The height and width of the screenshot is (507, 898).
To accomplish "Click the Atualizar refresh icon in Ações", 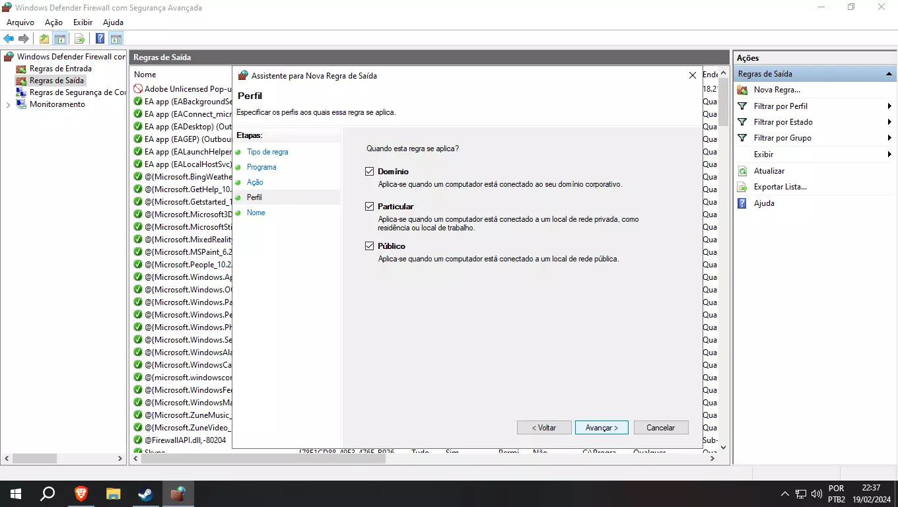I will pyautogui.click(x=743, y=171).
